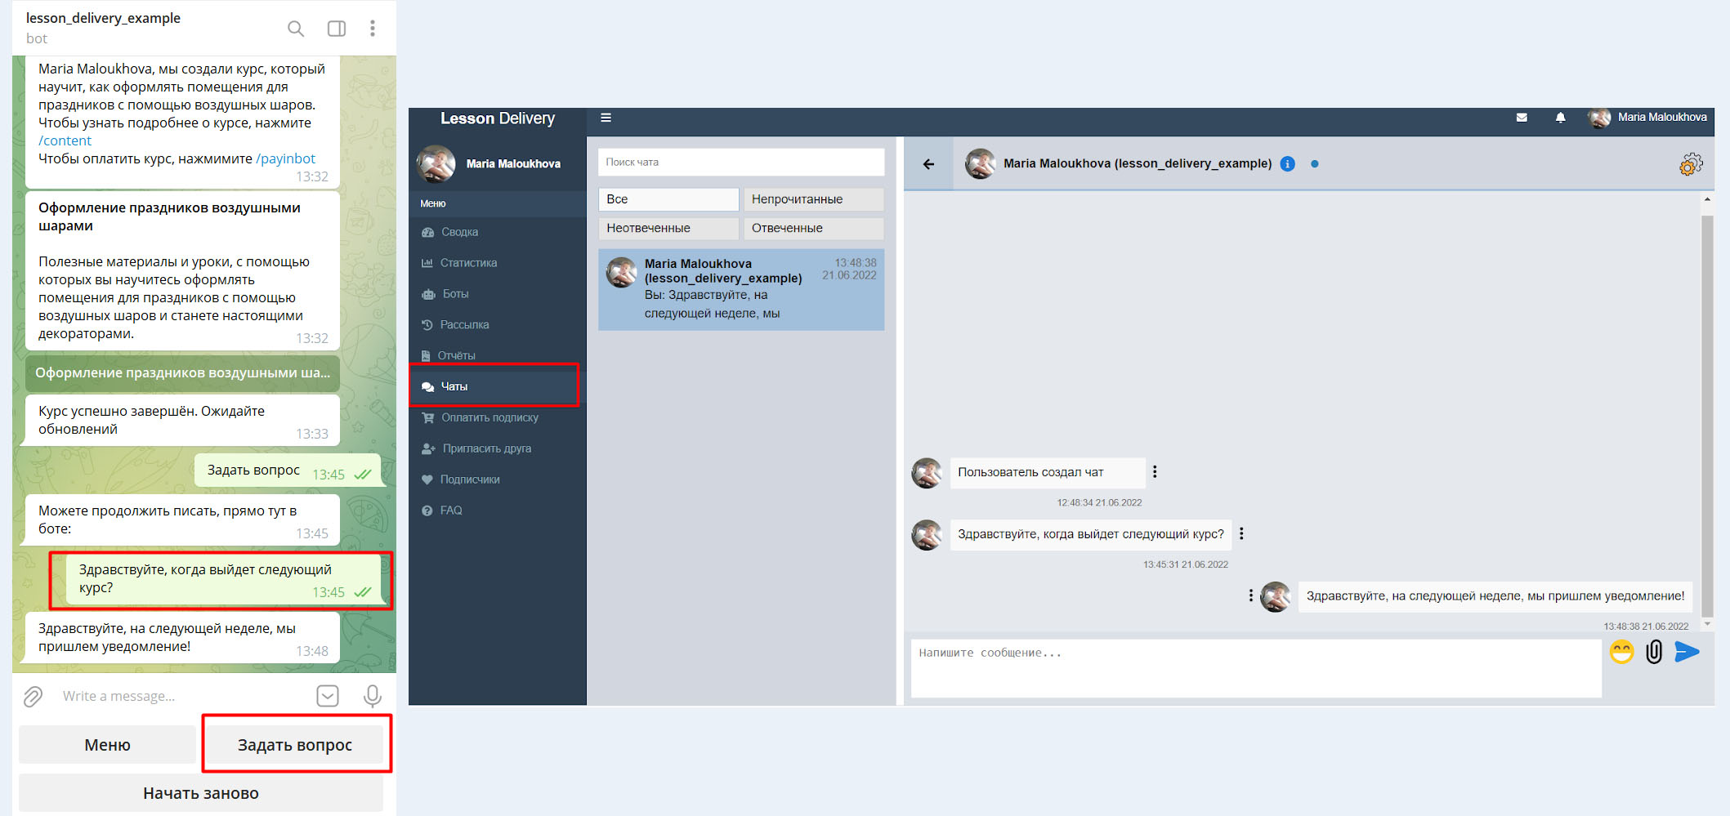The image size is (1730, 816).
Task: Toggle the Telegram side panel icon
Action: point(336,29)
